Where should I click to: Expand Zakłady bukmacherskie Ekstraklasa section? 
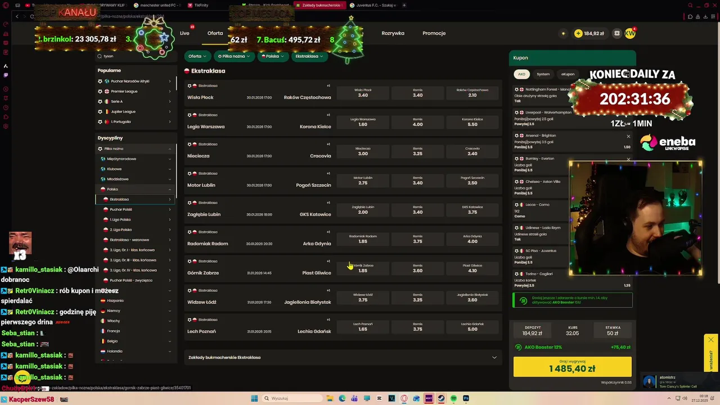pos(343,357)
